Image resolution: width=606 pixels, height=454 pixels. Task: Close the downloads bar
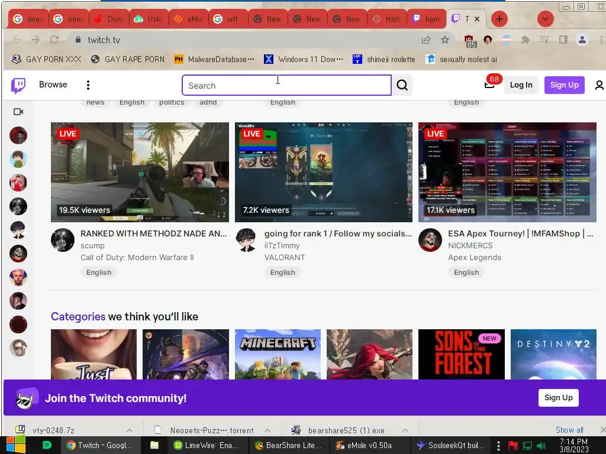click(602, 430)
